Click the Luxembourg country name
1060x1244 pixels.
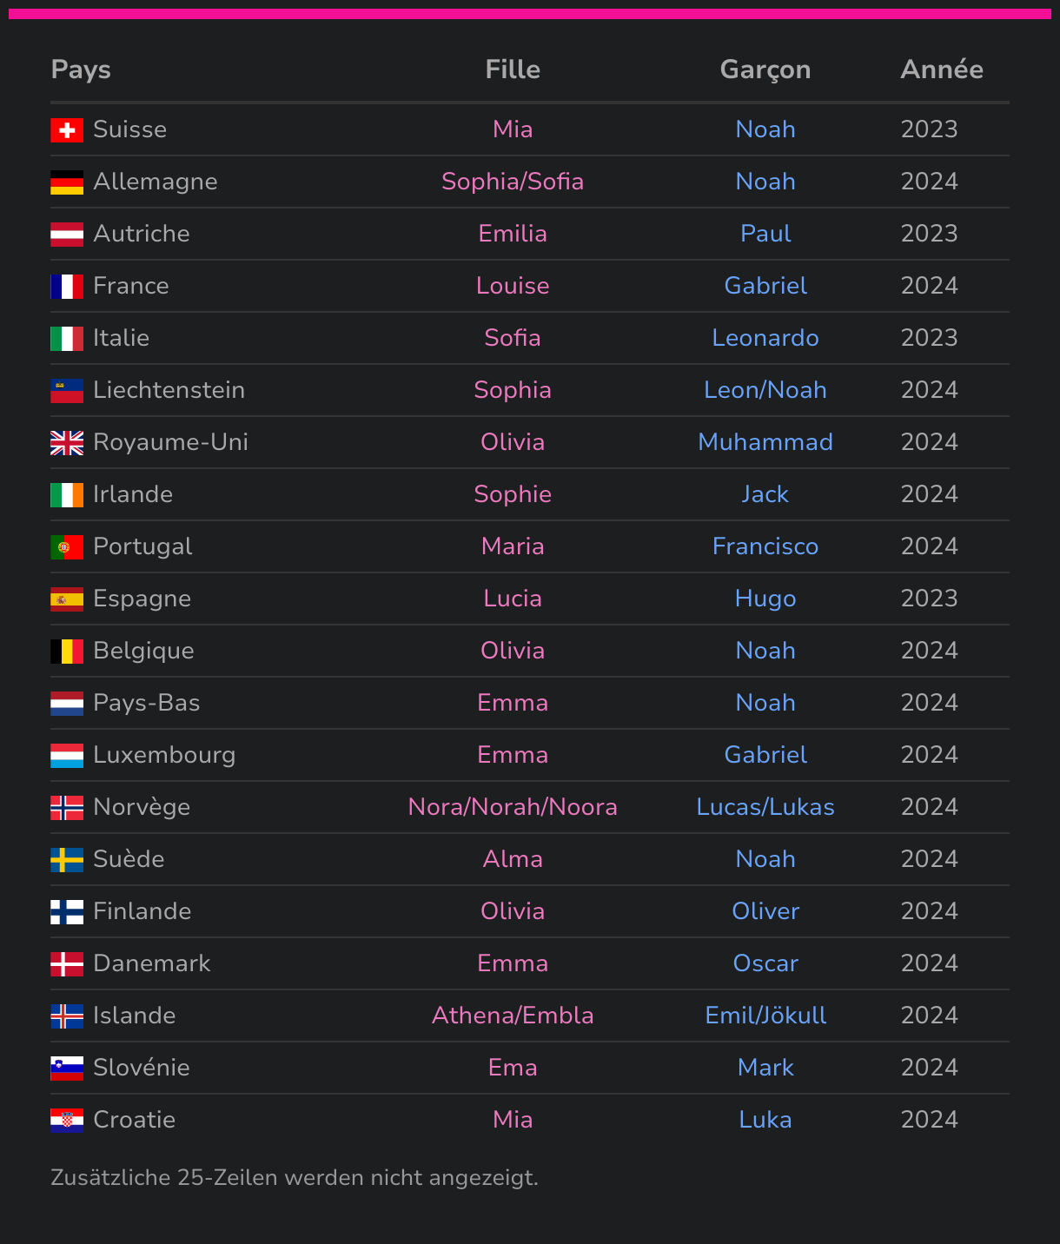[x=164, y=755]
